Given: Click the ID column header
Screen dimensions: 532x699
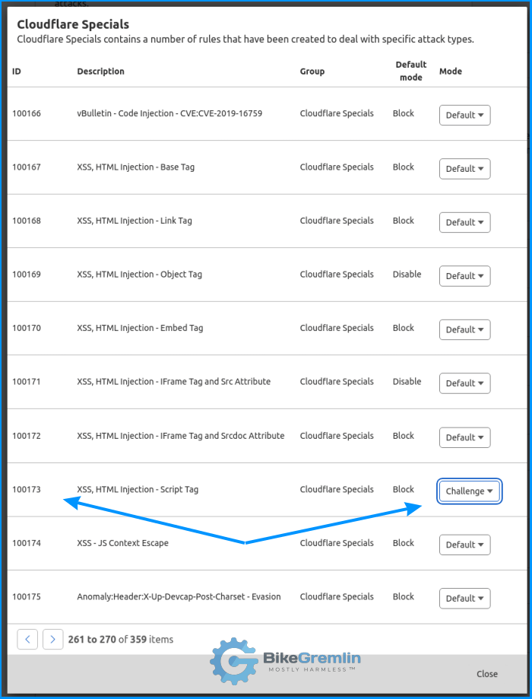Looking at the screenshot, I should (x=17, y=71).
